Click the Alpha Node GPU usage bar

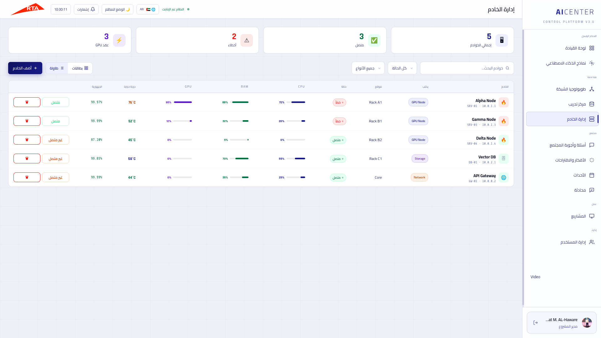182,102
